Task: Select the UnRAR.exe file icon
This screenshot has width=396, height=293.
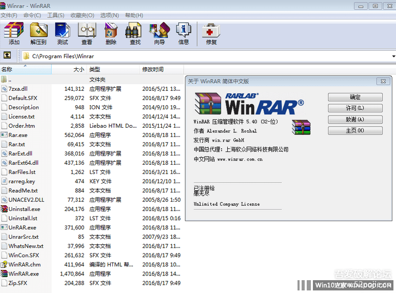Action: click(4, 227)
